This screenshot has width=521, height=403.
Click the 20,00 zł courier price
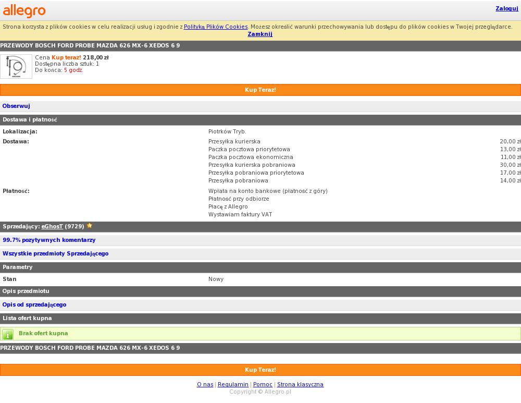(x=510, y=142)
